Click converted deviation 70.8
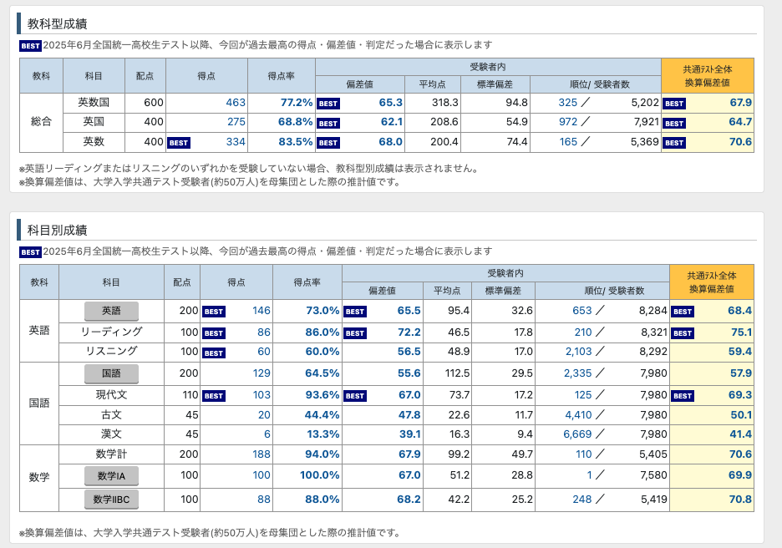Viewport: 782px width, 548px height. (x=740, y=500)
